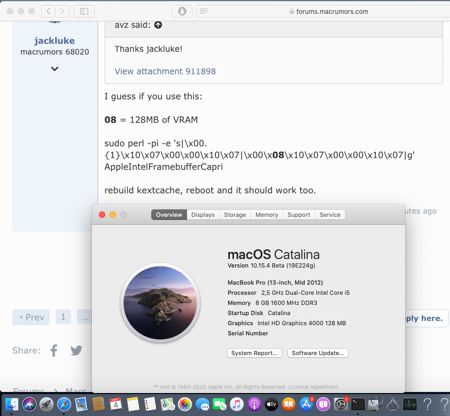Click '08 = 128MB of VRAM' line
The image size is (450, 416).
[x=151, y=120]
